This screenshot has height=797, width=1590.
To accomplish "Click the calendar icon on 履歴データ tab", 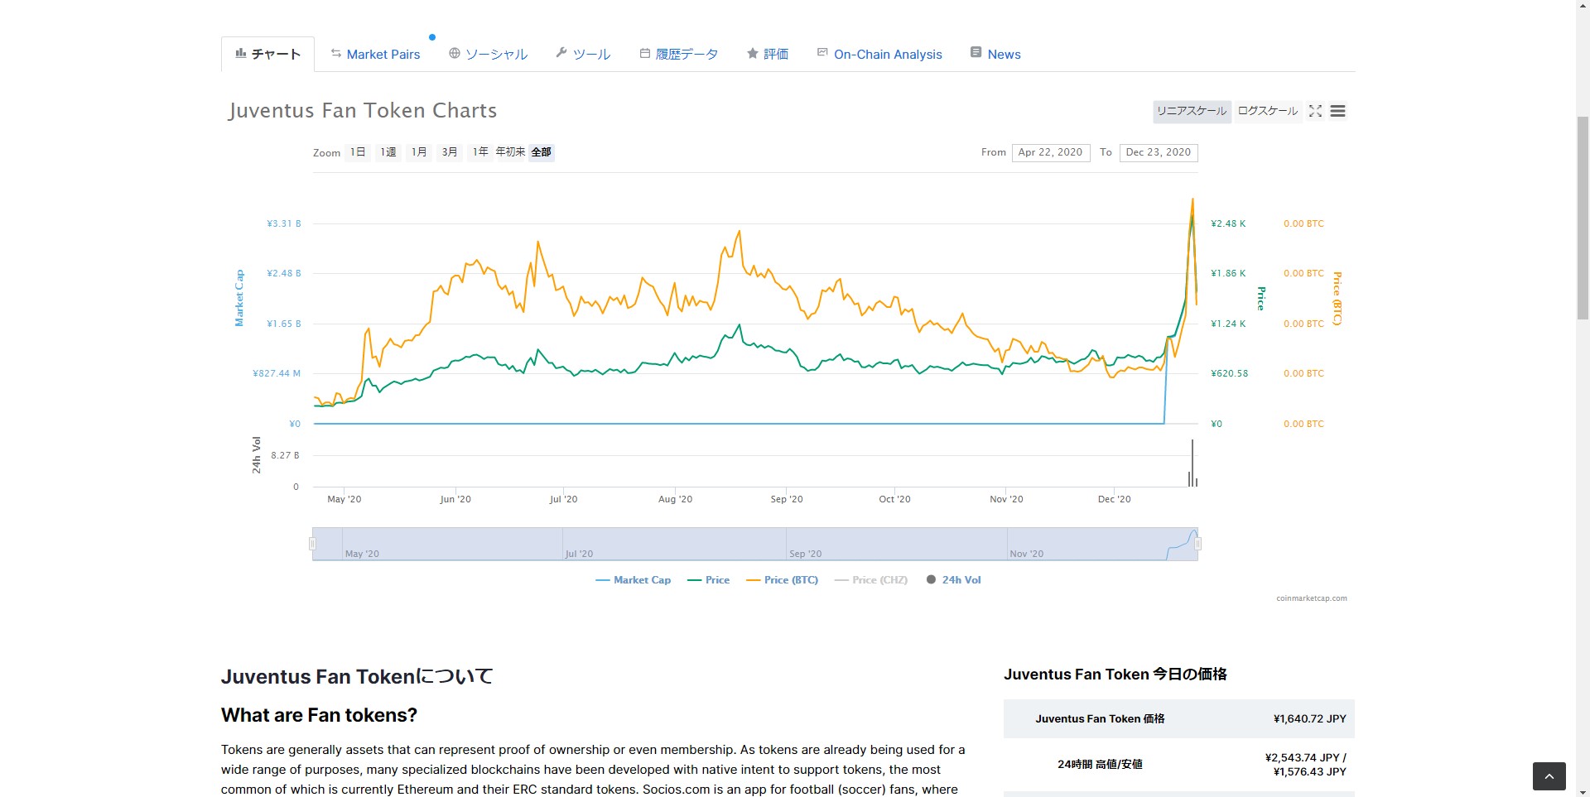I will (x=644, y=54).
